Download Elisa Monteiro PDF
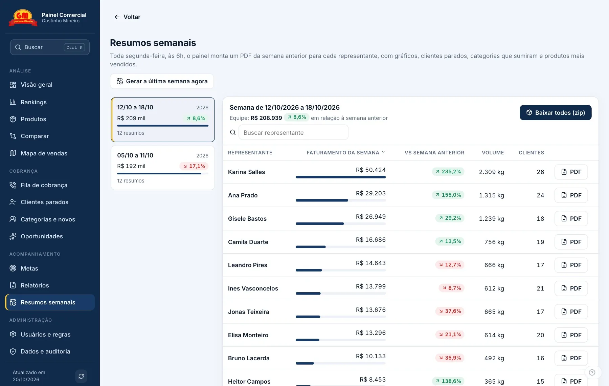 tap(571, 335)
